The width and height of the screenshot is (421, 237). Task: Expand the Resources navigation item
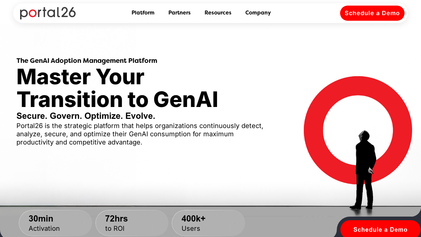[218, 13]
